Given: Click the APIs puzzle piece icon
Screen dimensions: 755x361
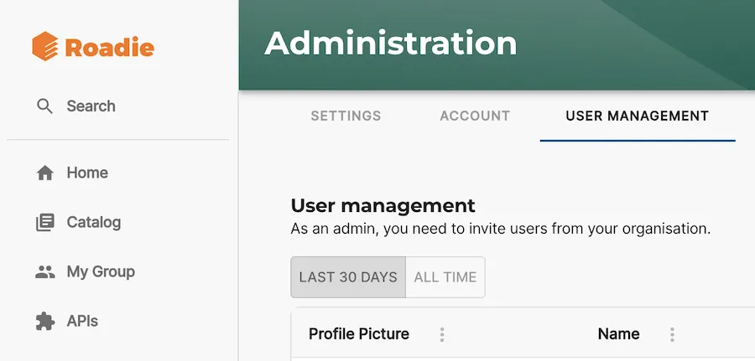Looking at the screenshot, I should click(45, 321).
